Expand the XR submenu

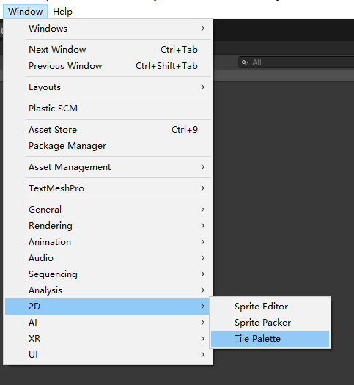pyautogui.click(x=107, y=339)
